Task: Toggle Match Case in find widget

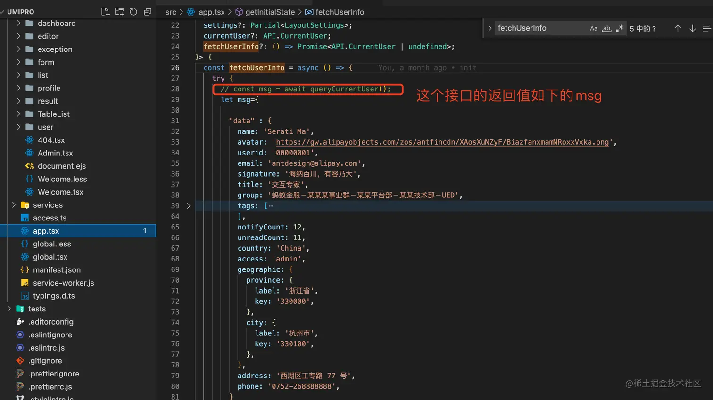Action: (x=594, y=28)
